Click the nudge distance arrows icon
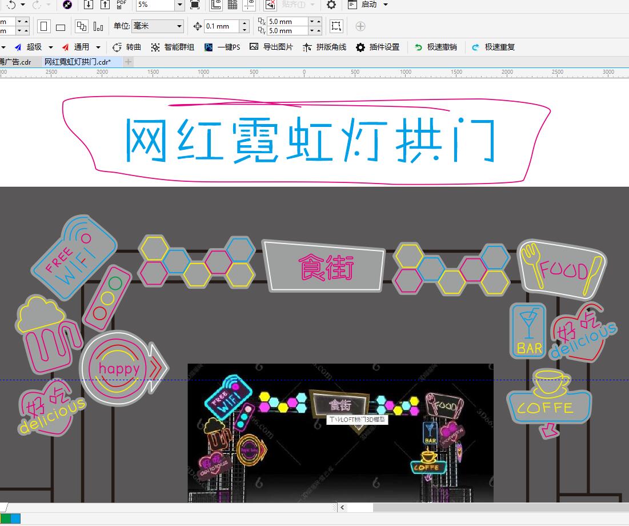629x526 pixels. [197, 26]
